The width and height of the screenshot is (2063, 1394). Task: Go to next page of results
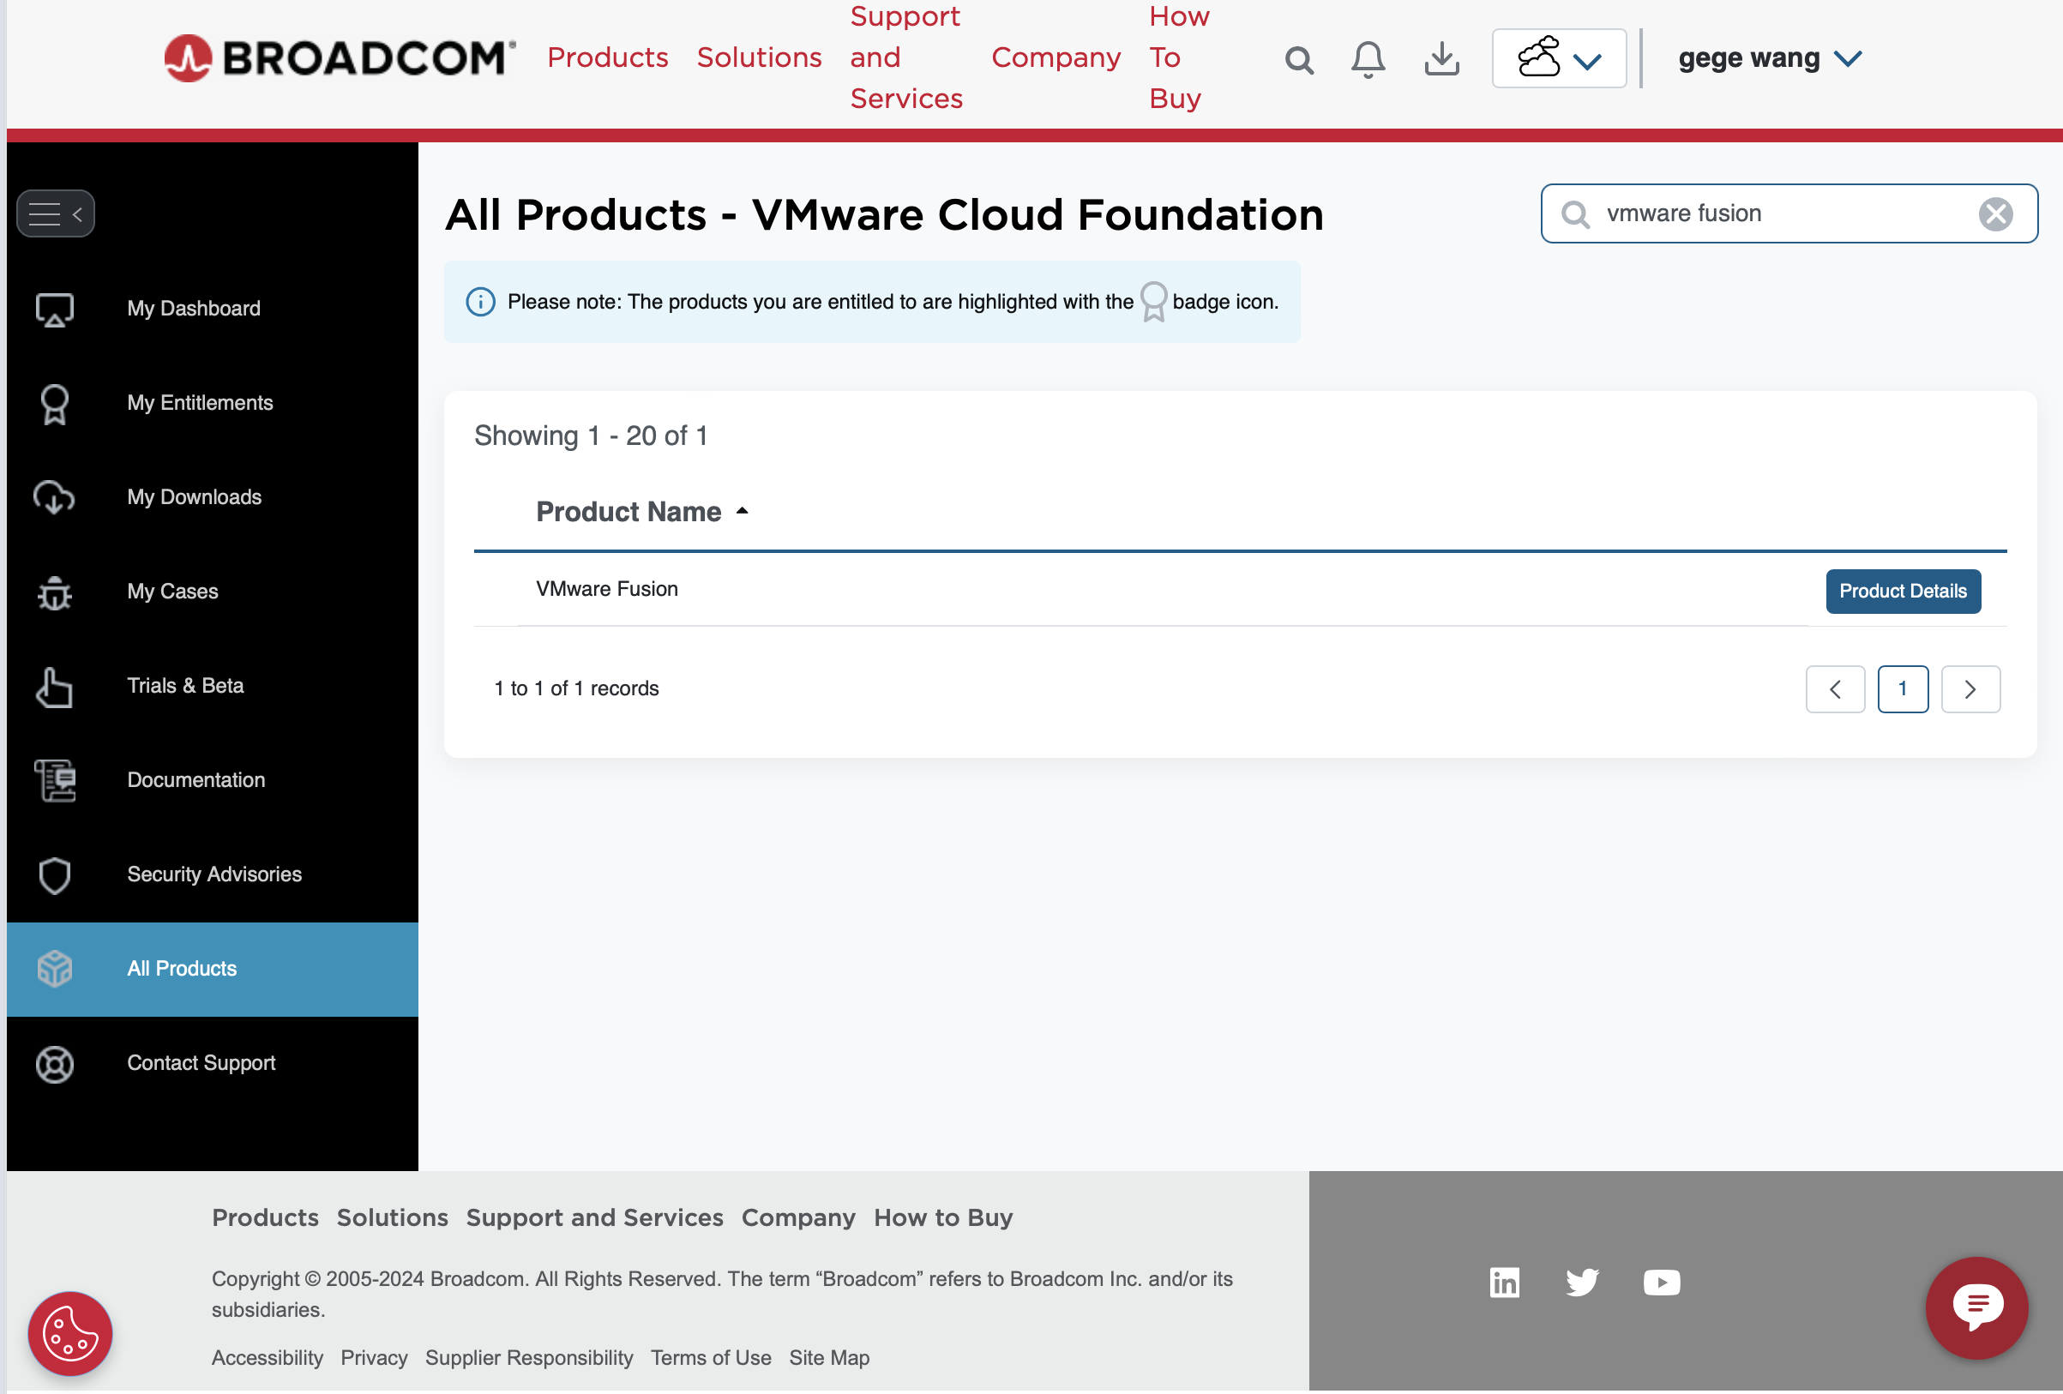[1970, 688]
